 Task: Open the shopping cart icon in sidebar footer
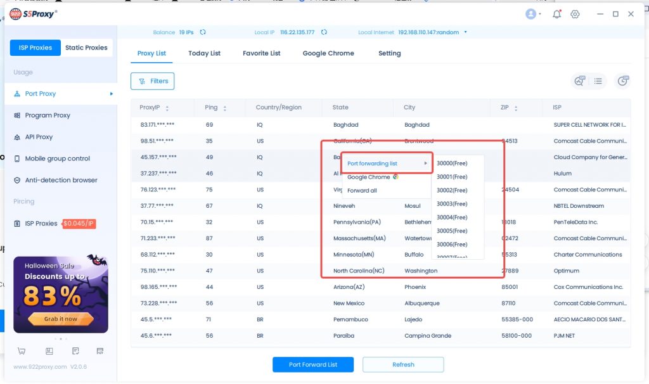pyautogui.click(x=22, y=351)
